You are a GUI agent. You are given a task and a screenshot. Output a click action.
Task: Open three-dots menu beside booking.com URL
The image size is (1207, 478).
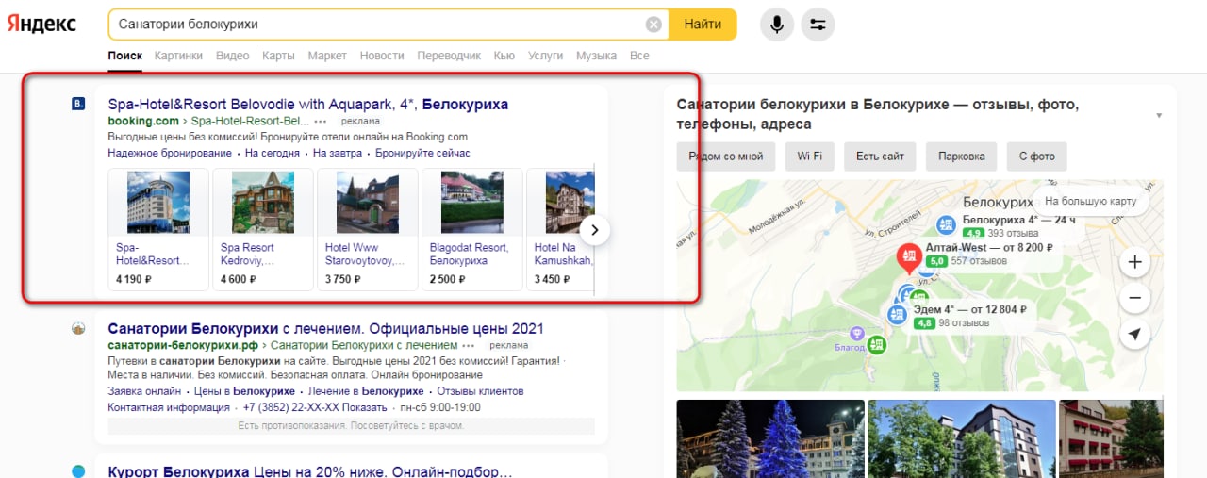tap(321, 122)
